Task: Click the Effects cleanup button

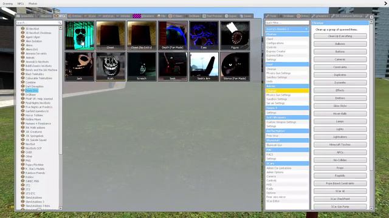Action: pyautogui.click(x=340, y=90)
